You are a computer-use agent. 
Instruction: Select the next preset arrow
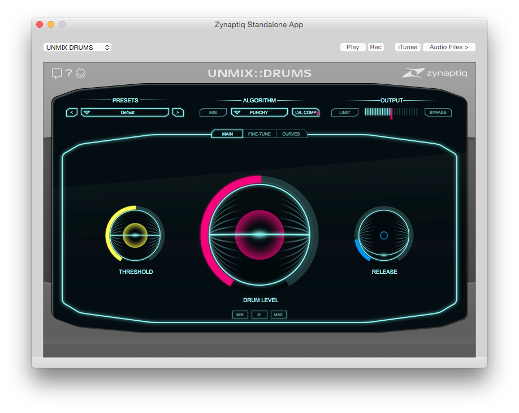click(x=178, y=112)
